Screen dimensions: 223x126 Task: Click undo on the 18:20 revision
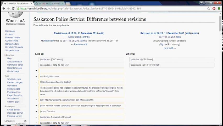tap(195, 33)
